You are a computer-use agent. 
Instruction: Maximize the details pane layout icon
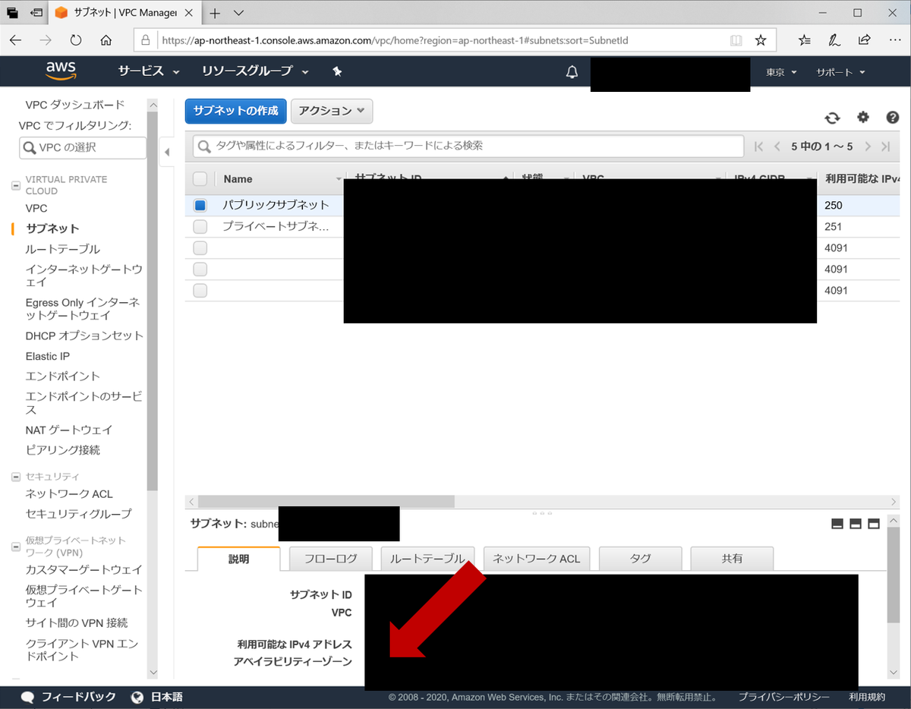tap(874, 524)
